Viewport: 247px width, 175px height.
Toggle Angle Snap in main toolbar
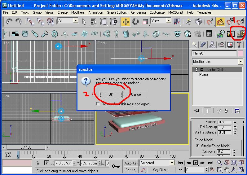pos(220,22)
